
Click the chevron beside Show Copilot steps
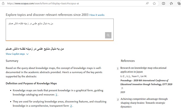(27, 54)
